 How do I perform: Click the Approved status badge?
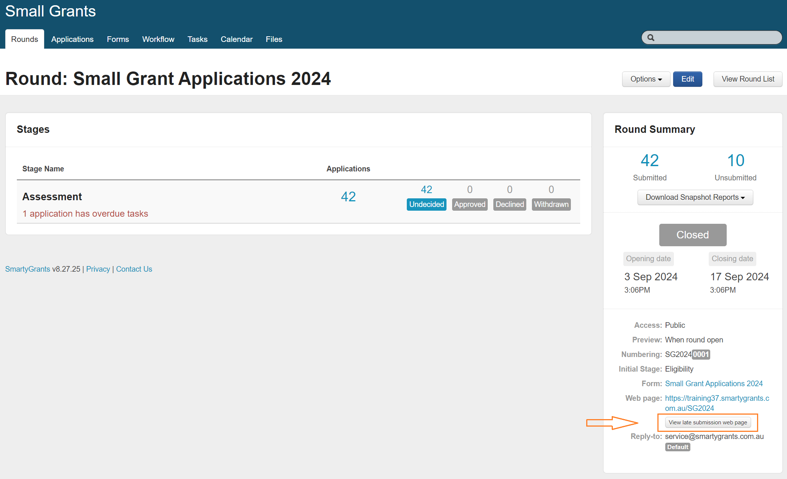click(x=470, y=204)
